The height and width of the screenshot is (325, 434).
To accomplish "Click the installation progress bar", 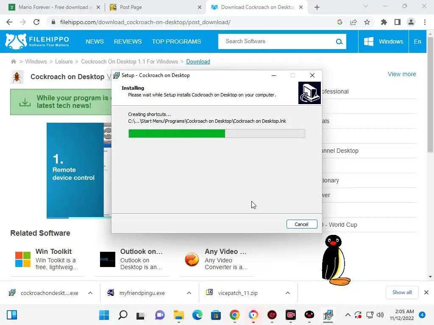I will (217, 133).
